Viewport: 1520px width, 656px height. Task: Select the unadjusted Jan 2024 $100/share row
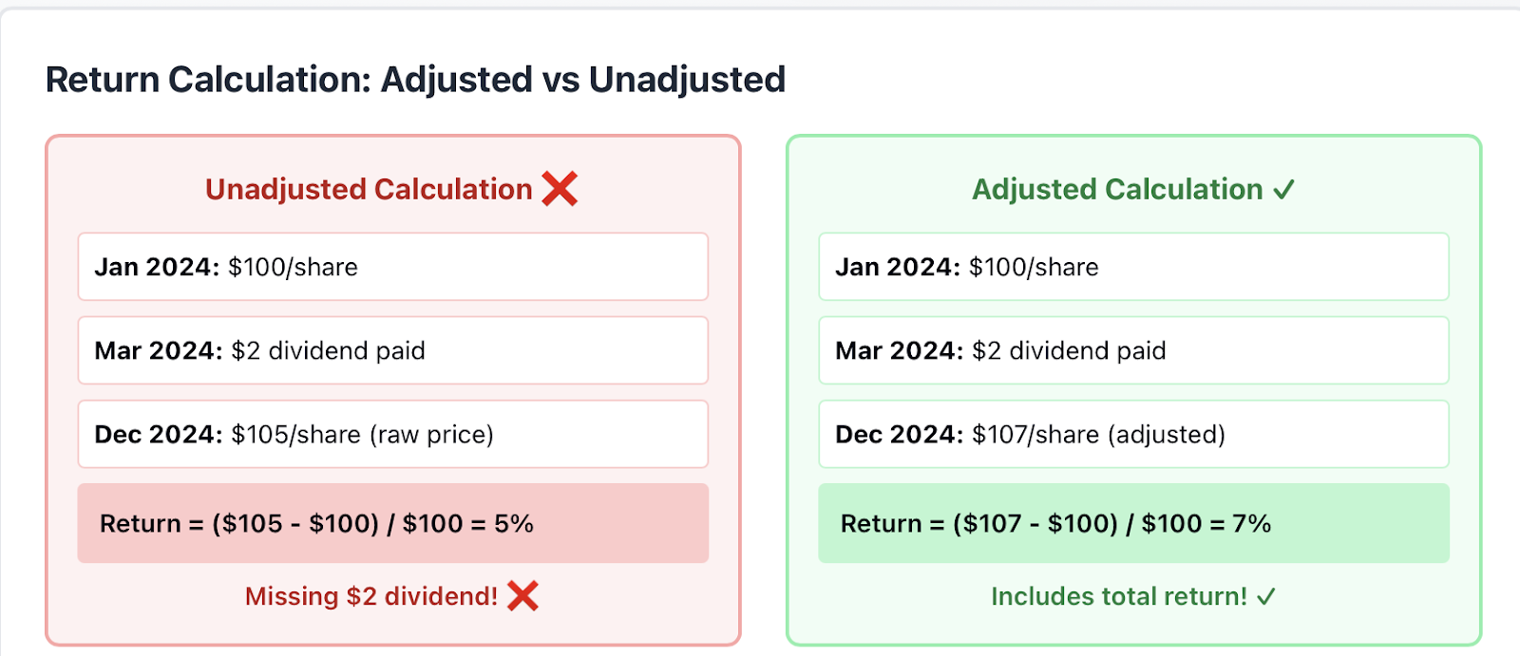(x=393, y=267)
